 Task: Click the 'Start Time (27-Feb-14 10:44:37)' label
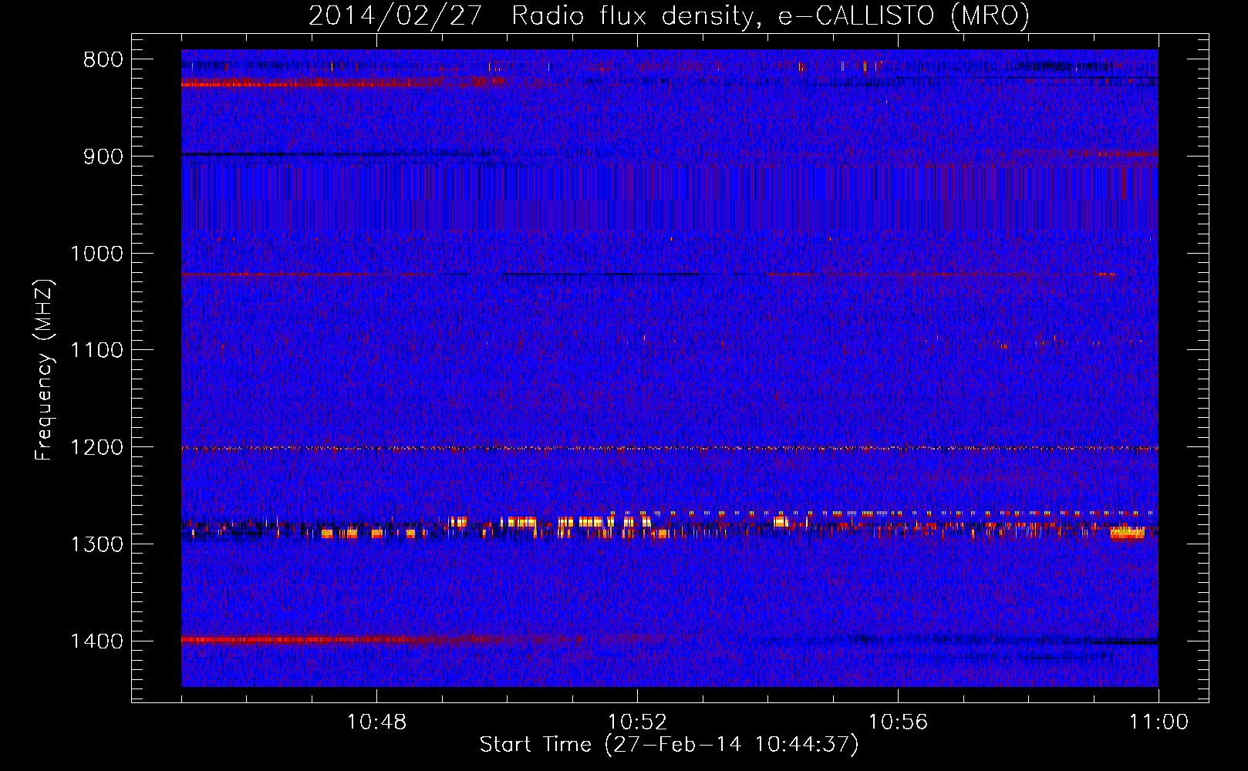669,745
